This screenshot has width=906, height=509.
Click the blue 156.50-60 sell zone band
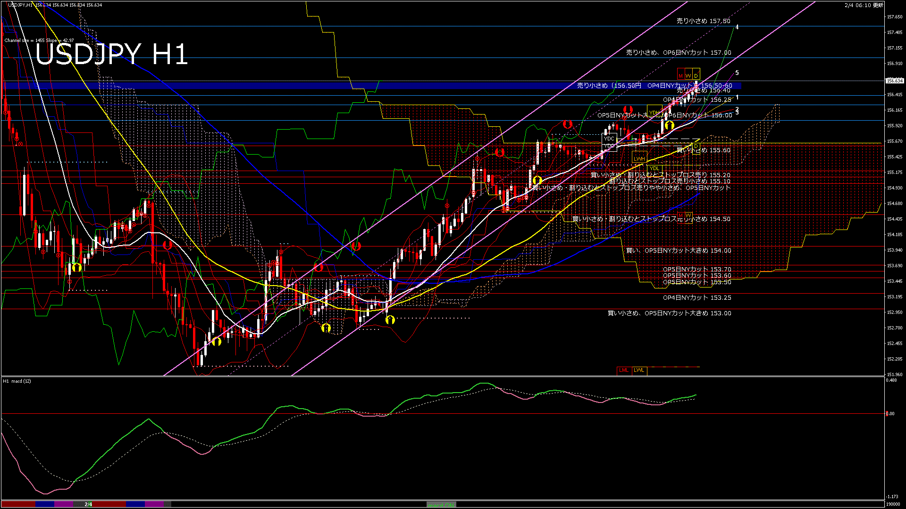point(283,86)
